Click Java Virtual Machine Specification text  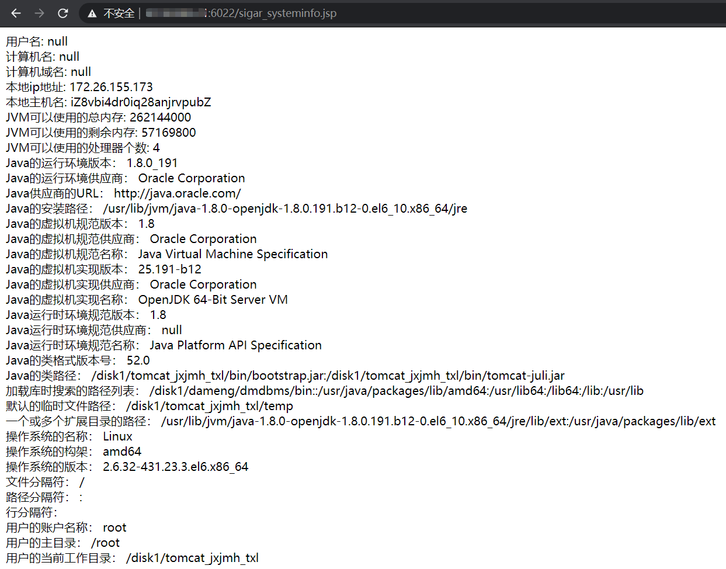pos(233,254)
